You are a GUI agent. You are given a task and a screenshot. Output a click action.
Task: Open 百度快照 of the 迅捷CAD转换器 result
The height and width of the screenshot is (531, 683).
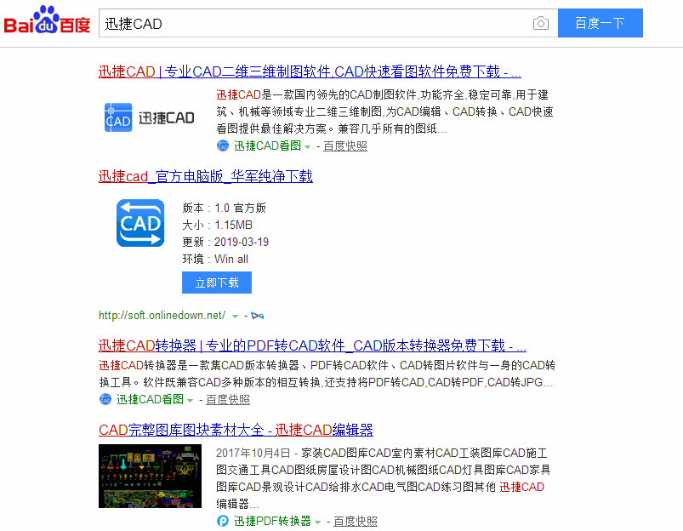pos(228,399)
